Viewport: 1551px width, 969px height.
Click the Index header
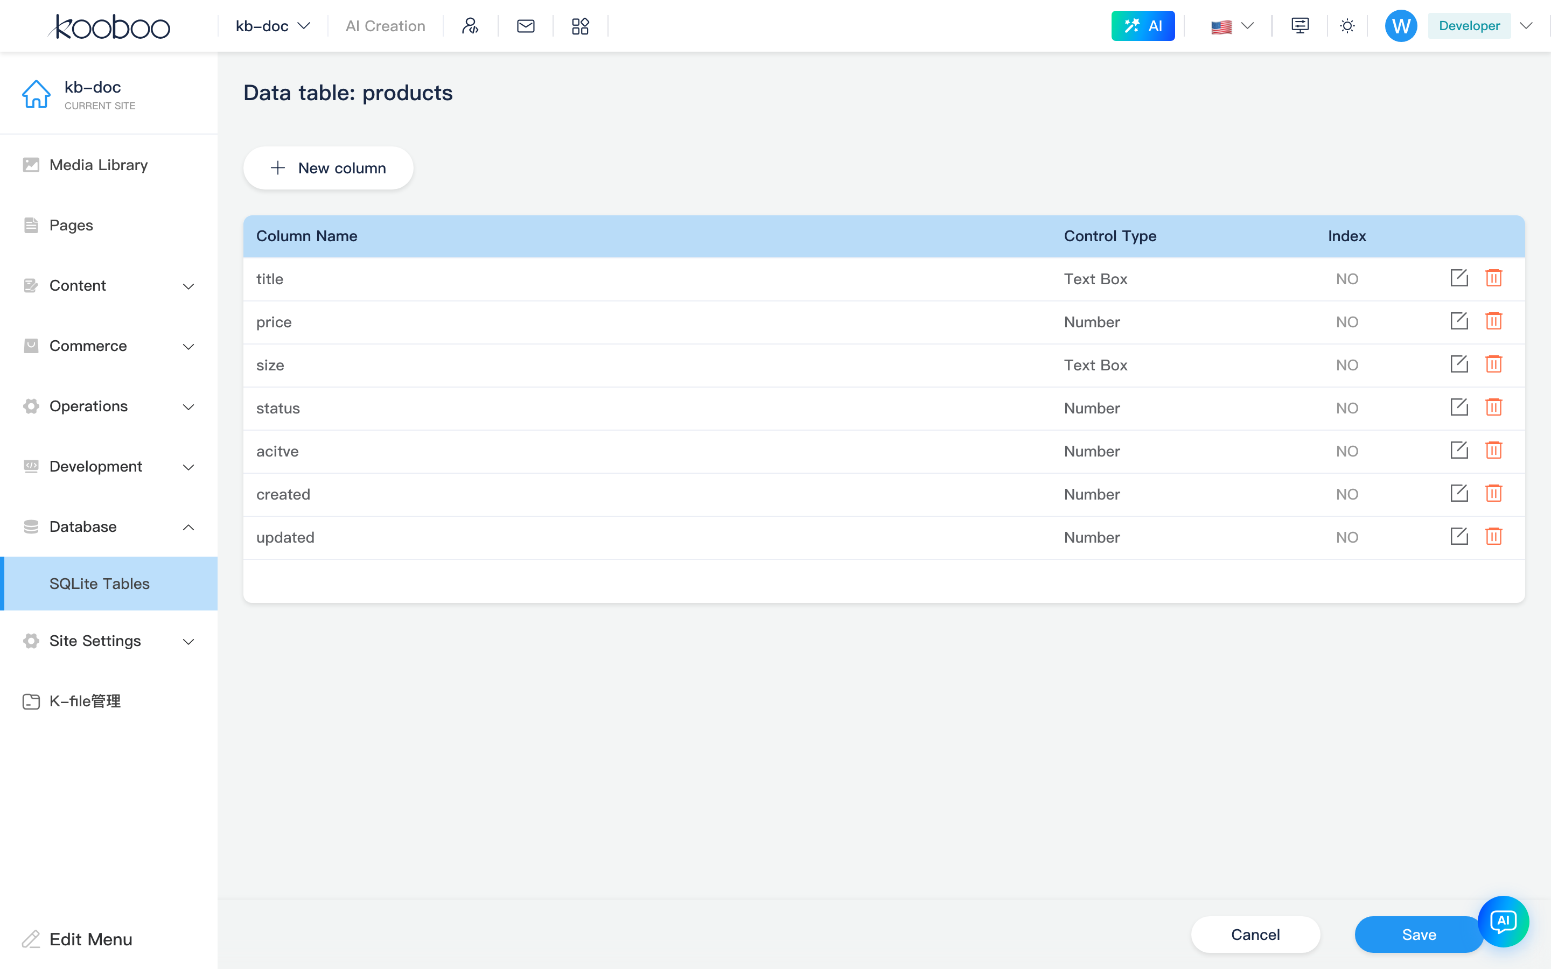1346,236
